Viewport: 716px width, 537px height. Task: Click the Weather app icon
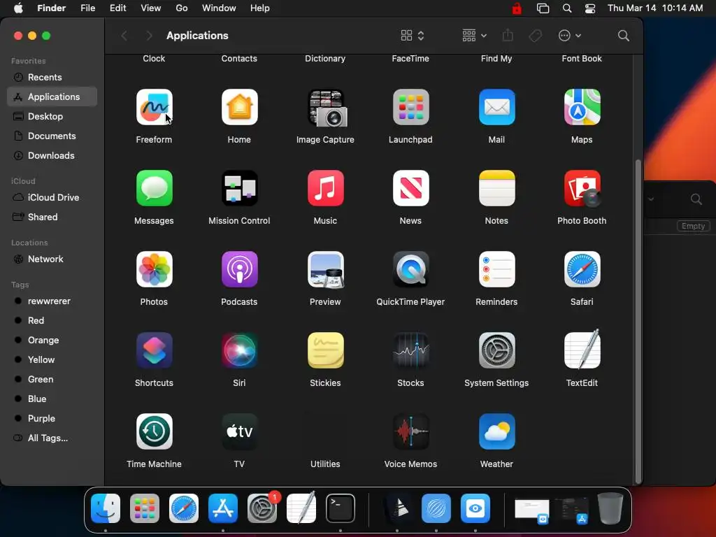[x=496, y=431]
